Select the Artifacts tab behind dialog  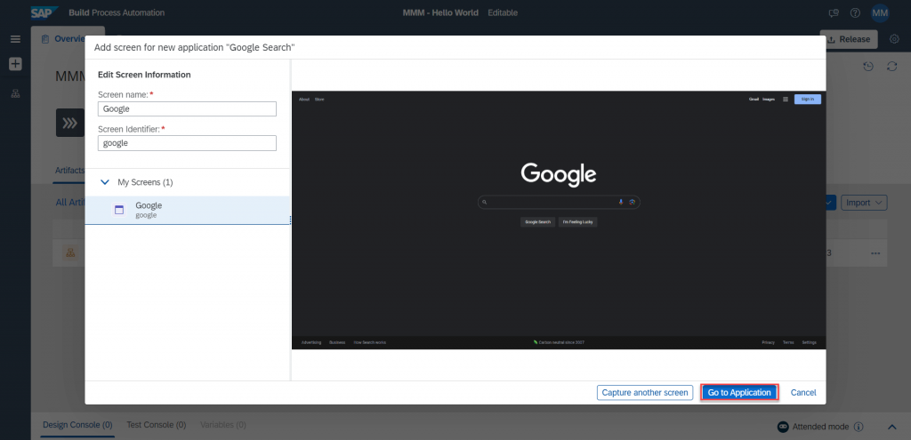pyautogui.click(x=69, y=171)
